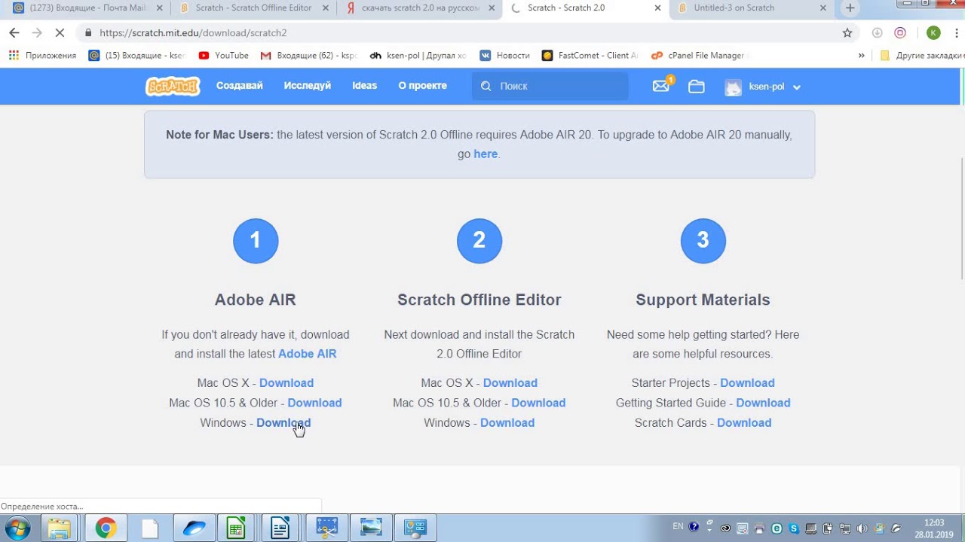The width and height of the screenshot is (965, 542).
Task: Open the Исследуй menu item
Action: click(x=308, y=86)
